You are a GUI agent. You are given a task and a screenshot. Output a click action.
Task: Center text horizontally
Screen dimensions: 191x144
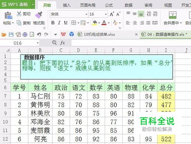[135, 23]
